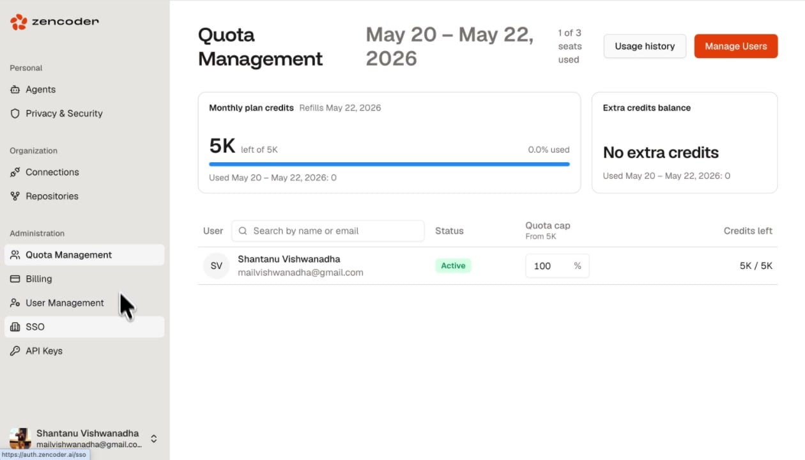Open the API Keys page
The image size is (805, 460).
pos(84,351)
